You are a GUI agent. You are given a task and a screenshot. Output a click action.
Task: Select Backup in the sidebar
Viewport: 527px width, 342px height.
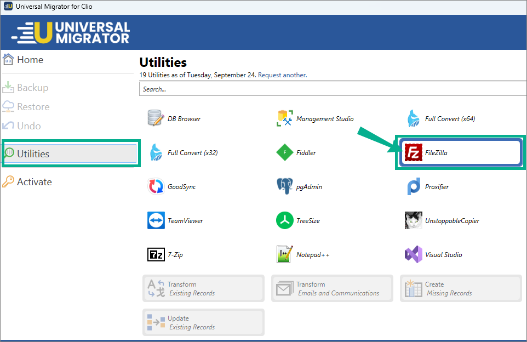point(33,88)
